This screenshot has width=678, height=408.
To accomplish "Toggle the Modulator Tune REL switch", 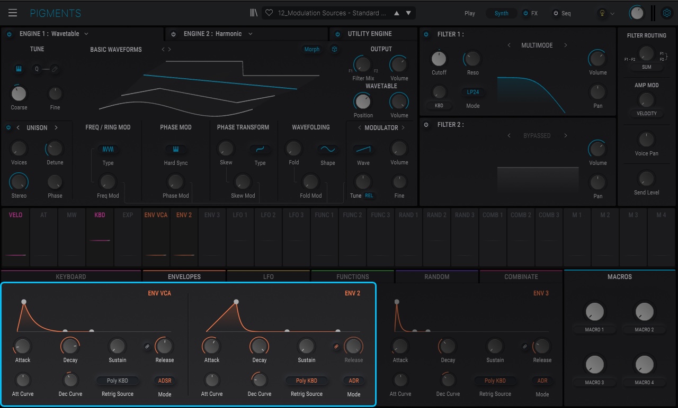I will [369, 196].
